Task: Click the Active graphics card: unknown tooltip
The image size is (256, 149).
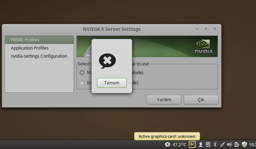Action: click(x=167, y=136)
